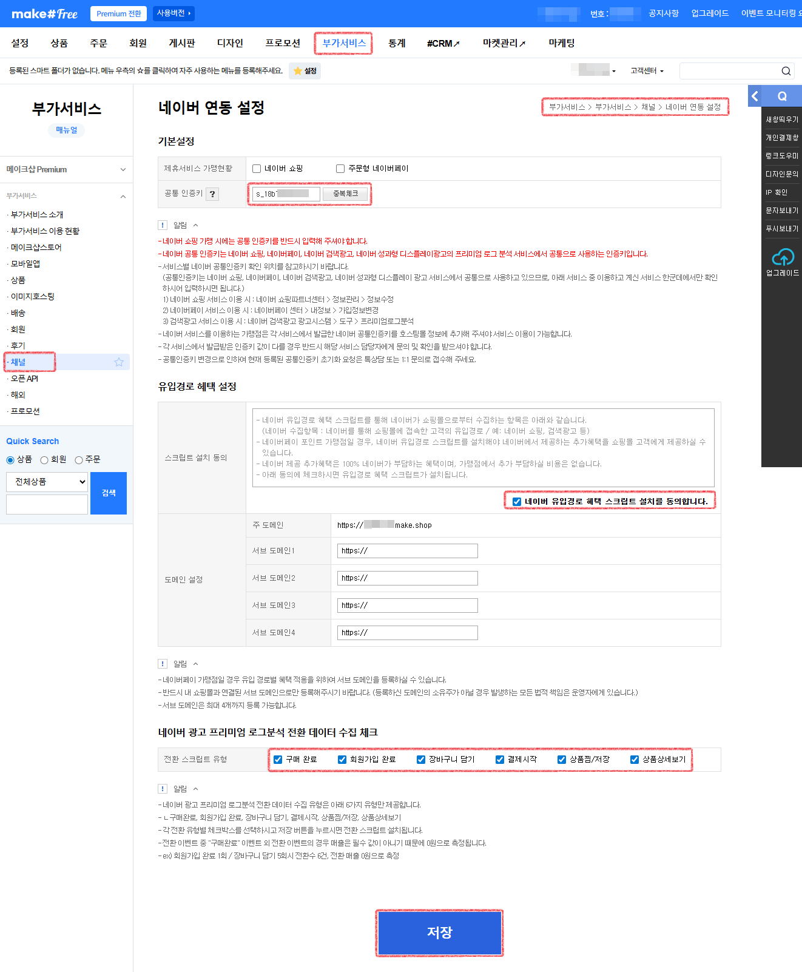Open the 마케팅 menu
The width and height of the screenshot is (802, 972).
pyautogui.click(x=562, y=43)
